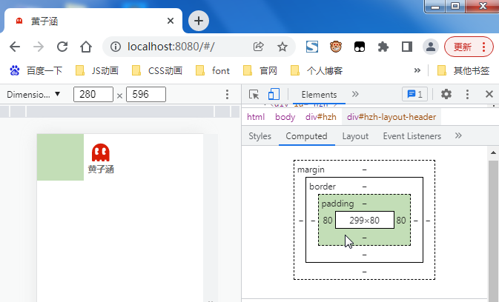Switch to the Event Listeners tab
Viewport: 499px width, 302px height.
412,136
